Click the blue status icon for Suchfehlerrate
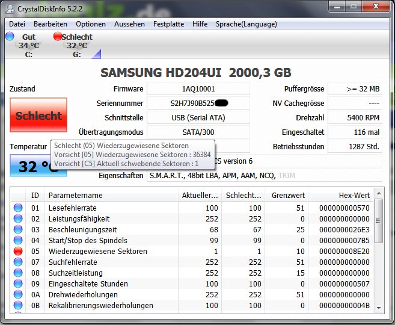 pyautogui.click(x=18, y=262)
